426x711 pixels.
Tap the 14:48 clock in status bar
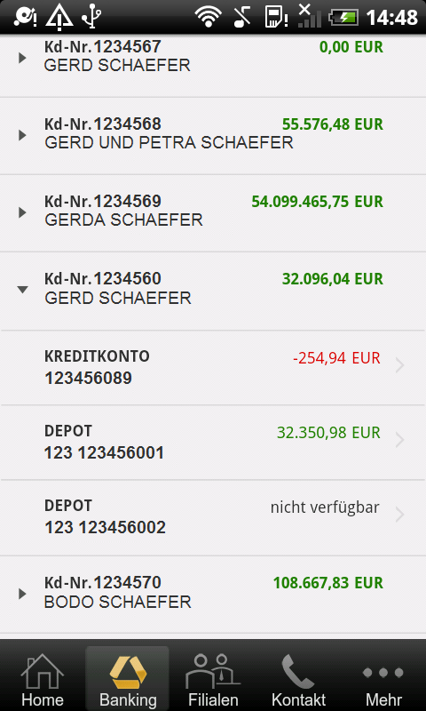[391, 18]
